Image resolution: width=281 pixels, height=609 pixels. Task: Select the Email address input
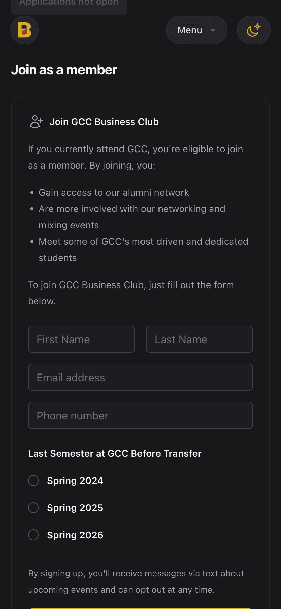140,377
